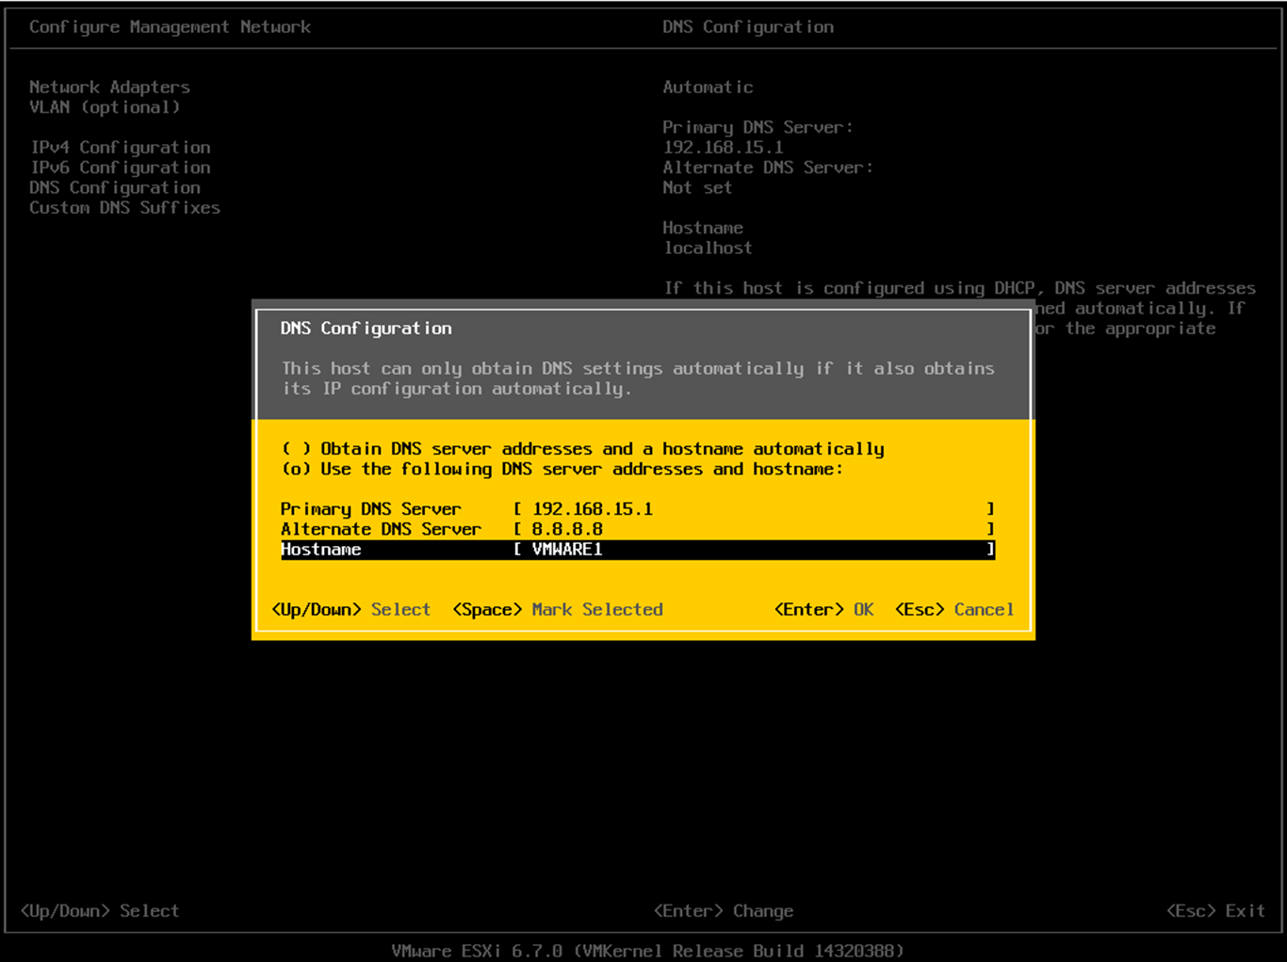Click the 'DNS Configuration' heading in right pane
The height and width of the screenshot is (962, 1287).
point(748,27)
